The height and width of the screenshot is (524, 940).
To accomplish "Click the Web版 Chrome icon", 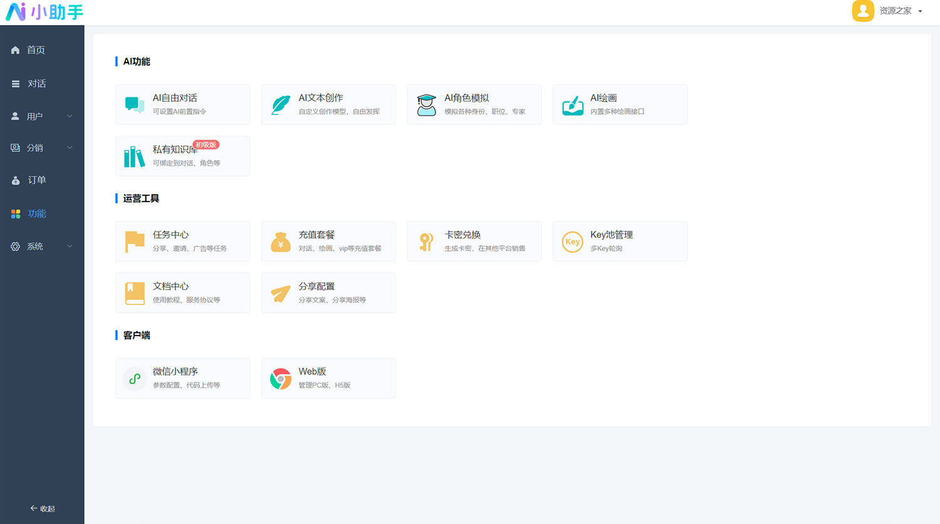I will (x=280, y=378).
